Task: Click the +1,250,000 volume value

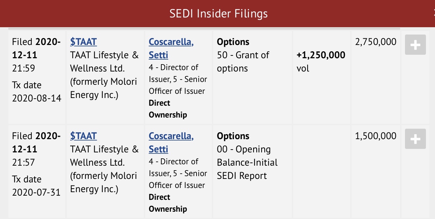Action: pos(320,55)
